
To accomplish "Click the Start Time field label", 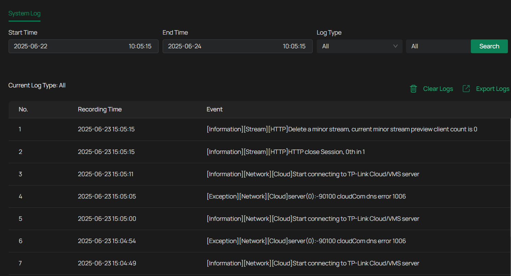I will pos(23,33).
